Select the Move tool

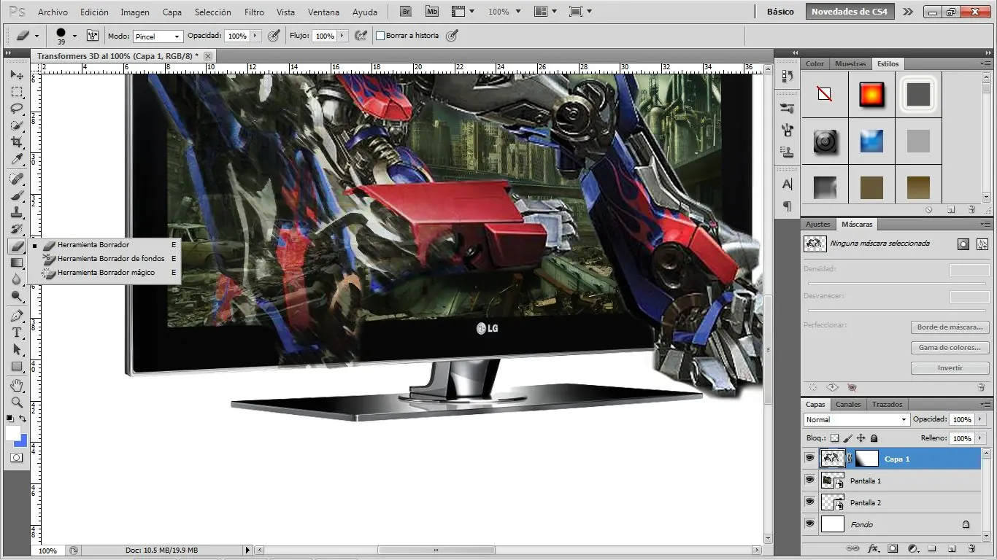coord(17,75)
